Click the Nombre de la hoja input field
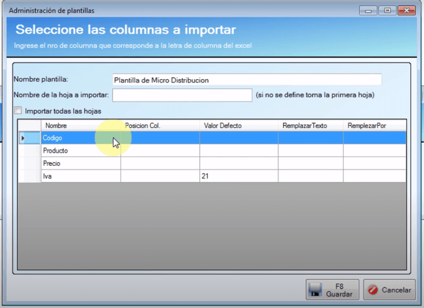This screenshot has width=424, height=308. pyautogui.click(x=182, y=95)
